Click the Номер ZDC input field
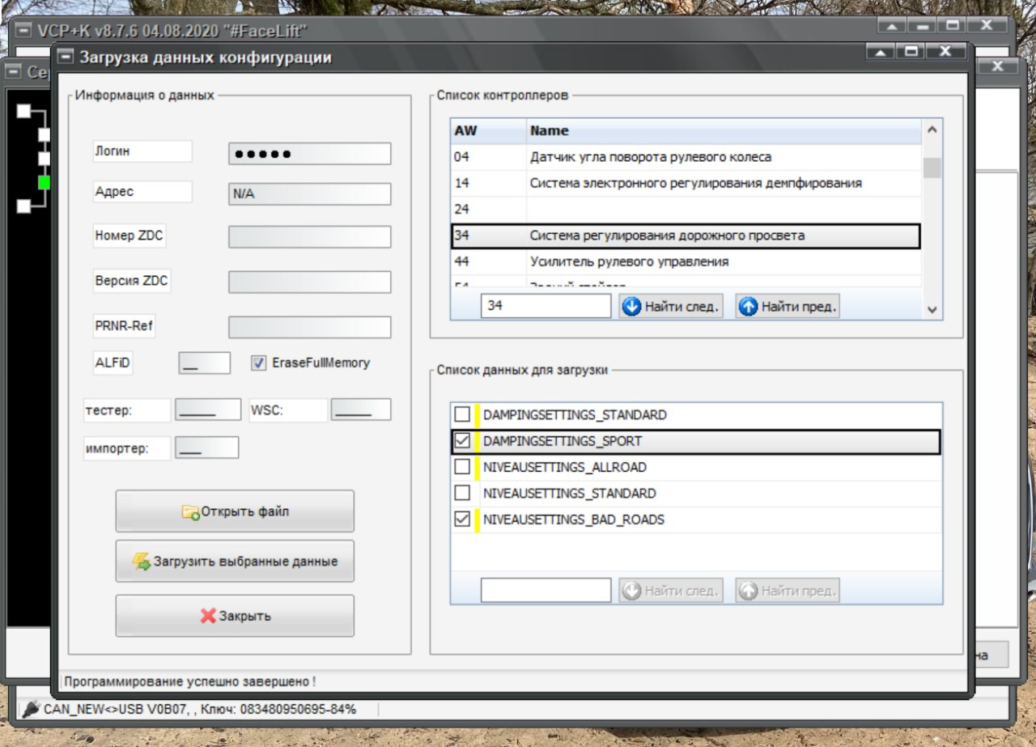This screenshot has width=1036, height=747. 310,236
